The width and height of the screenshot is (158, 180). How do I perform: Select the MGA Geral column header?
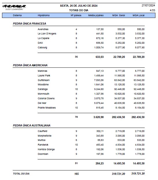119,15
